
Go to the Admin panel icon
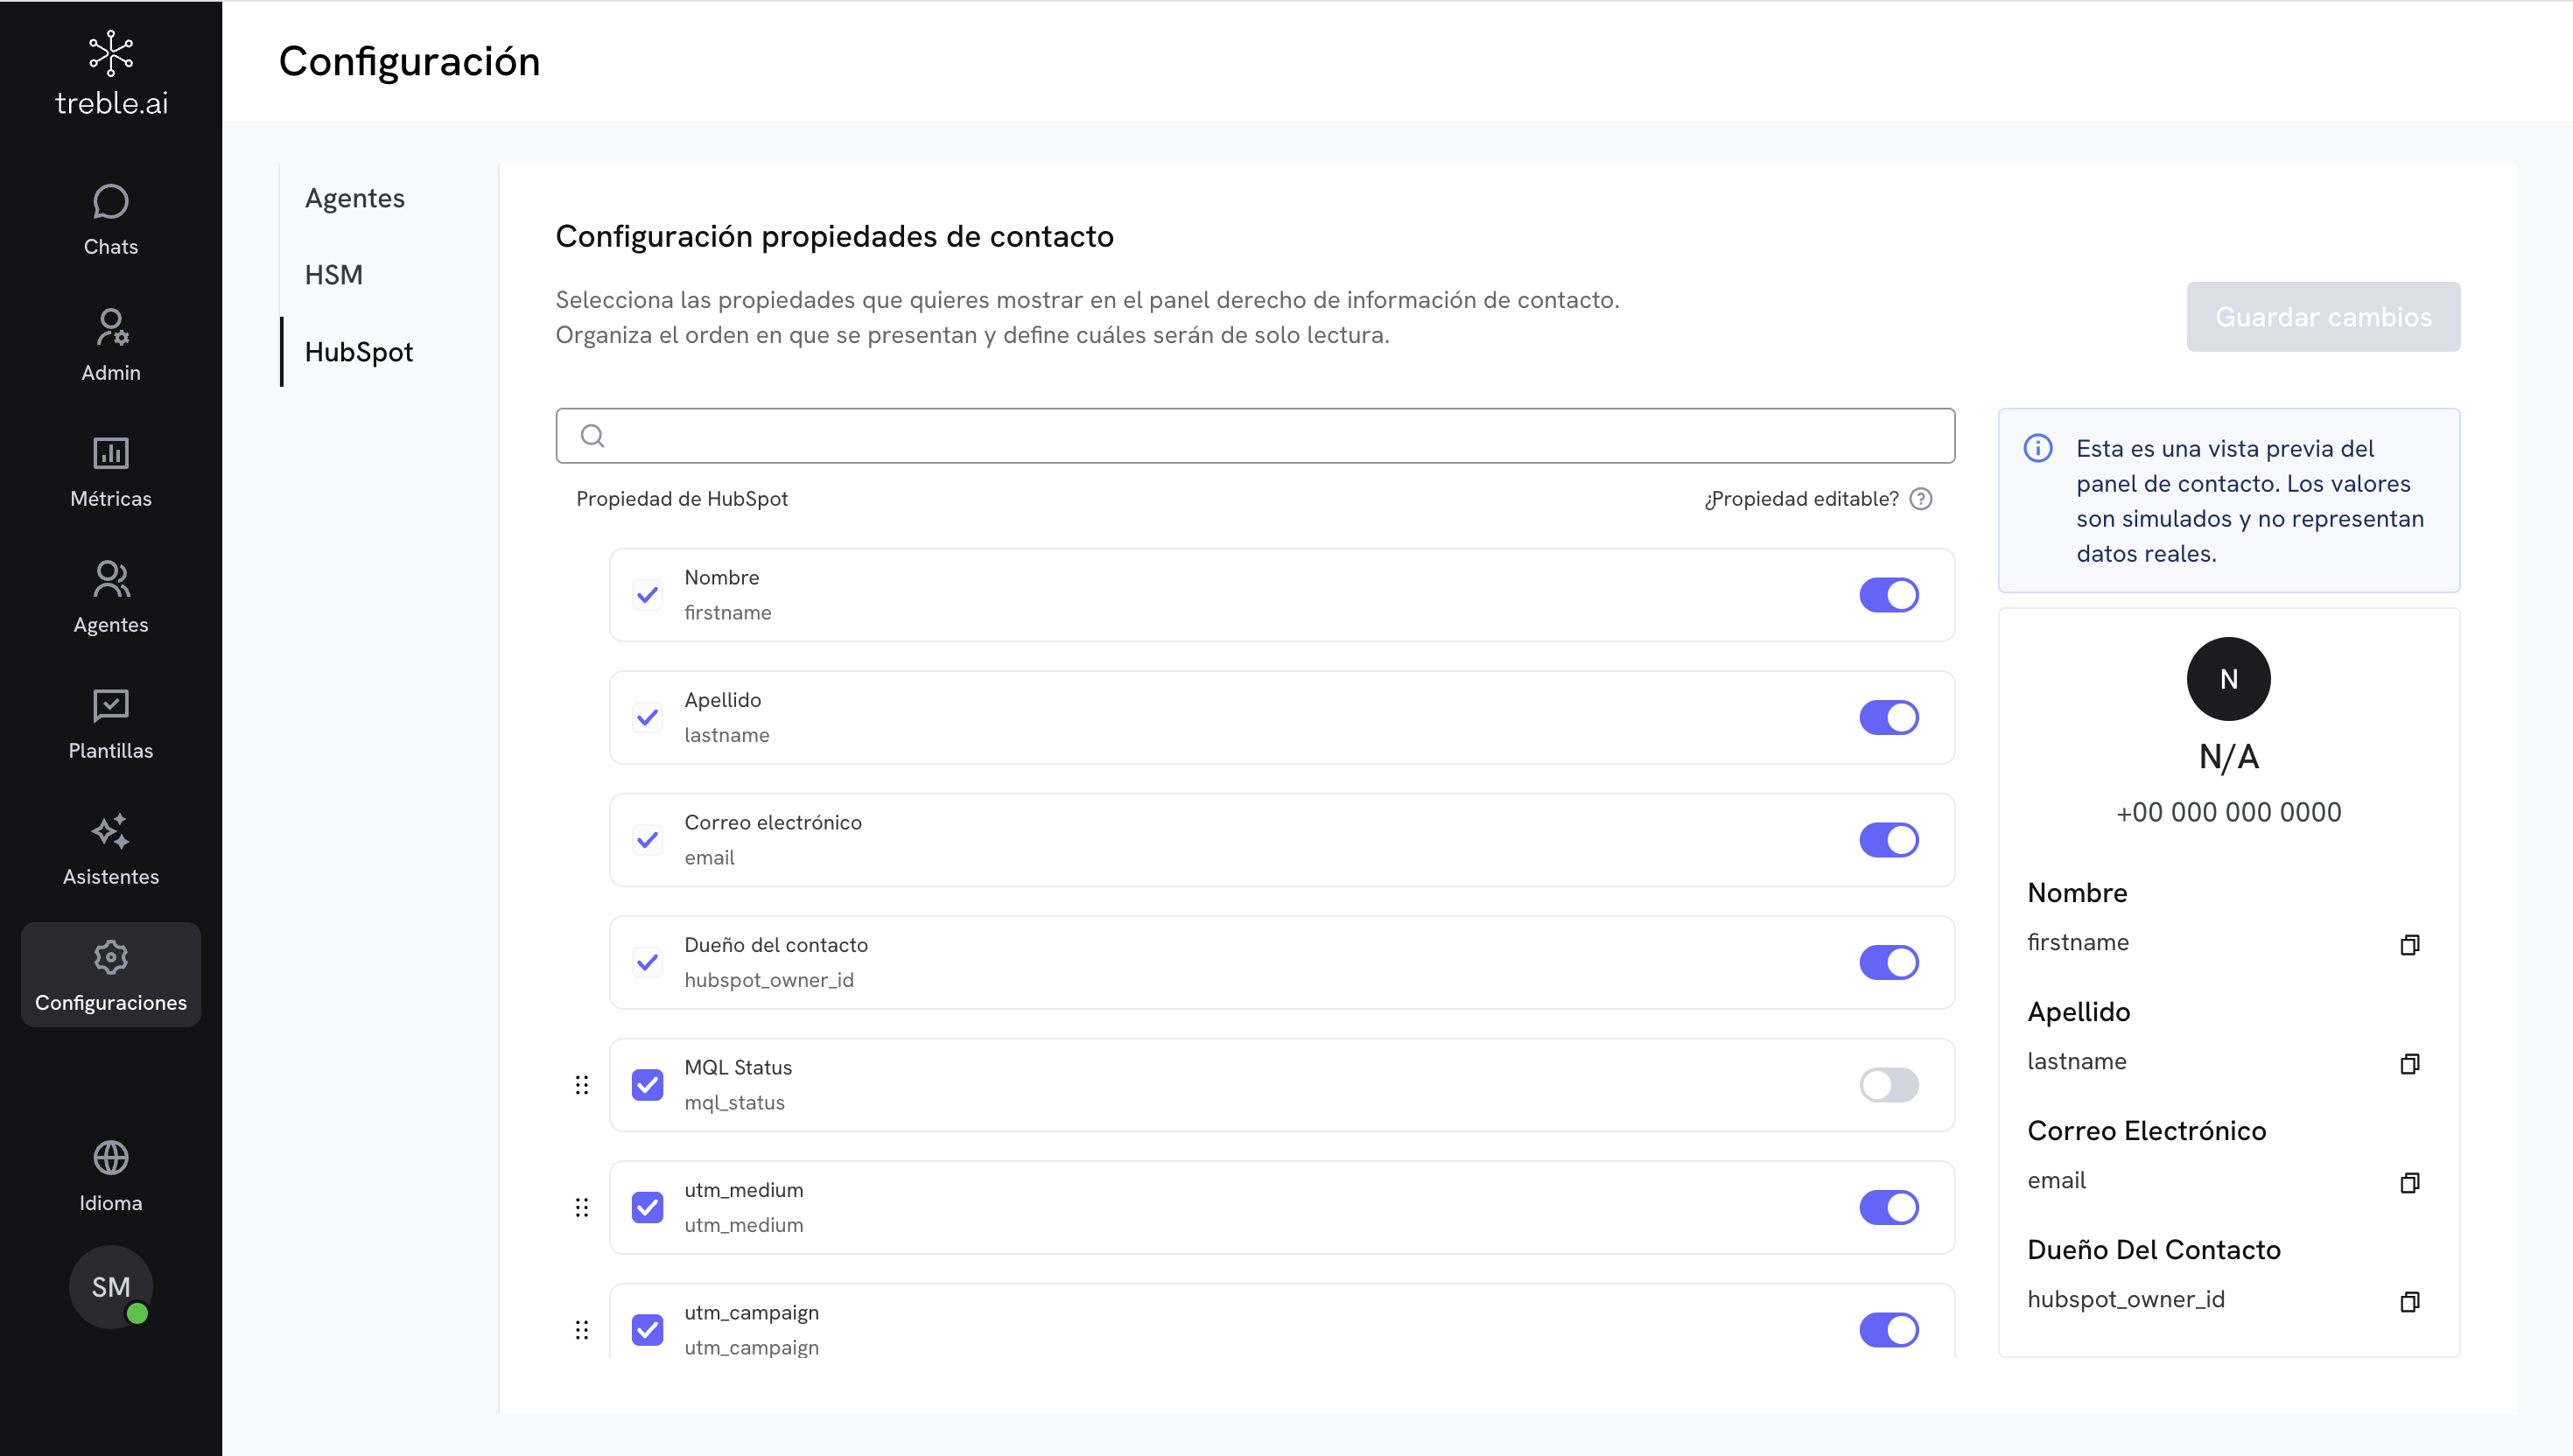[x=110, y=328]
